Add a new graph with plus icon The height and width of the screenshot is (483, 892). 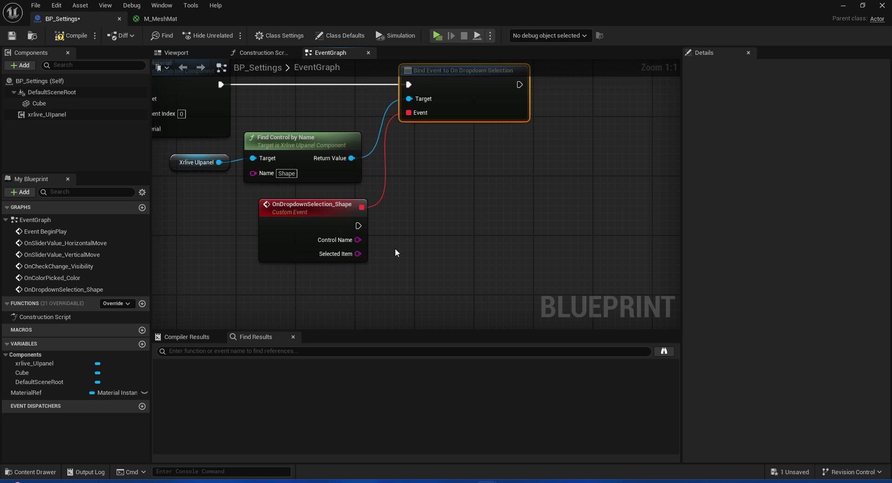(142, 208)
